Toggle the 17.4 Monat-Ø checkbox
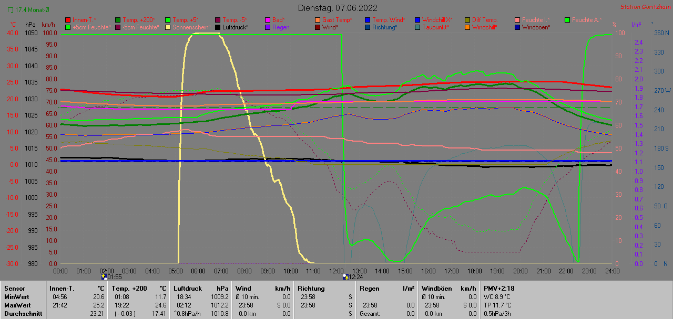 (x=10, y=9)
